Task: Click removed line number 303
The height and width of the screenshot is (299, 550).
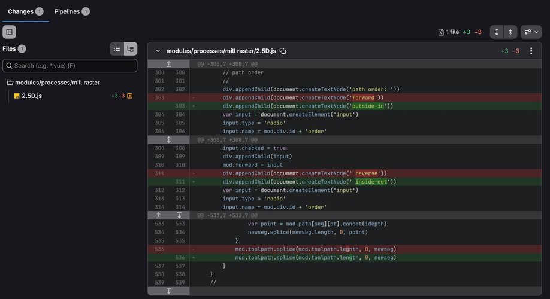Action: click(x=159, y=97)
